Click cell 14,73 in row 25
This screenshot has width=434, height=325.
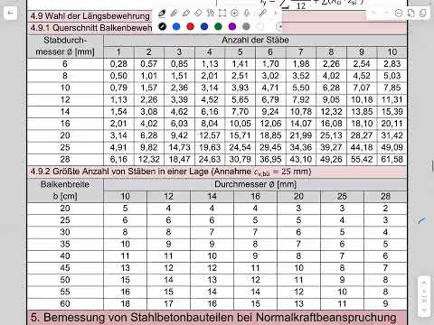coord(179,147)
